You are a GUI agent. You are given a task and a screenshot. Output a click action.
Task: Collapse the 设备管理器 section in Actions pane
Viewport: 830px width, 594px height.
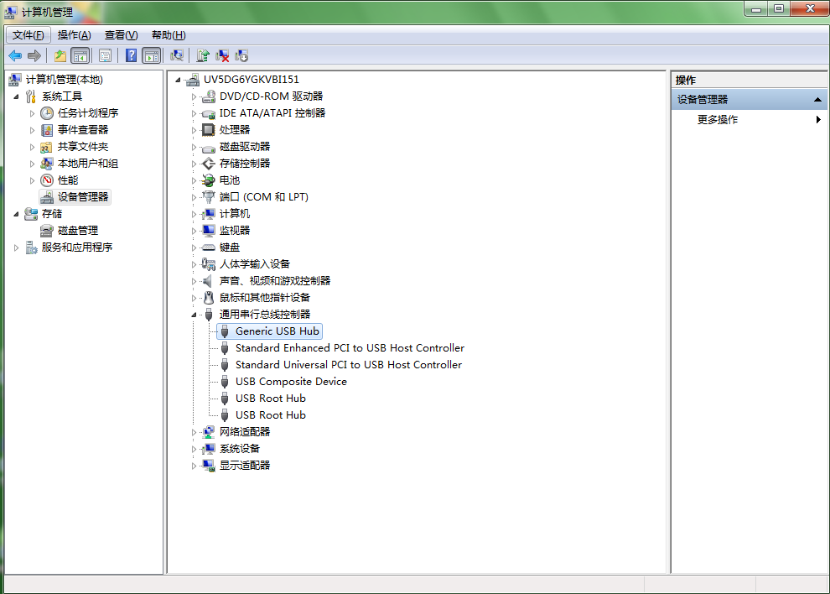(818, 100)
